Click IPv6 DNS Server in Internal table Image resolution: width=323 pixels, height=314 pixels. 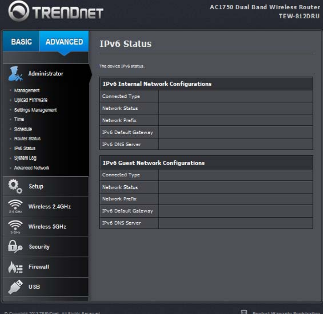pyautogui.click(x=121, y=144)
